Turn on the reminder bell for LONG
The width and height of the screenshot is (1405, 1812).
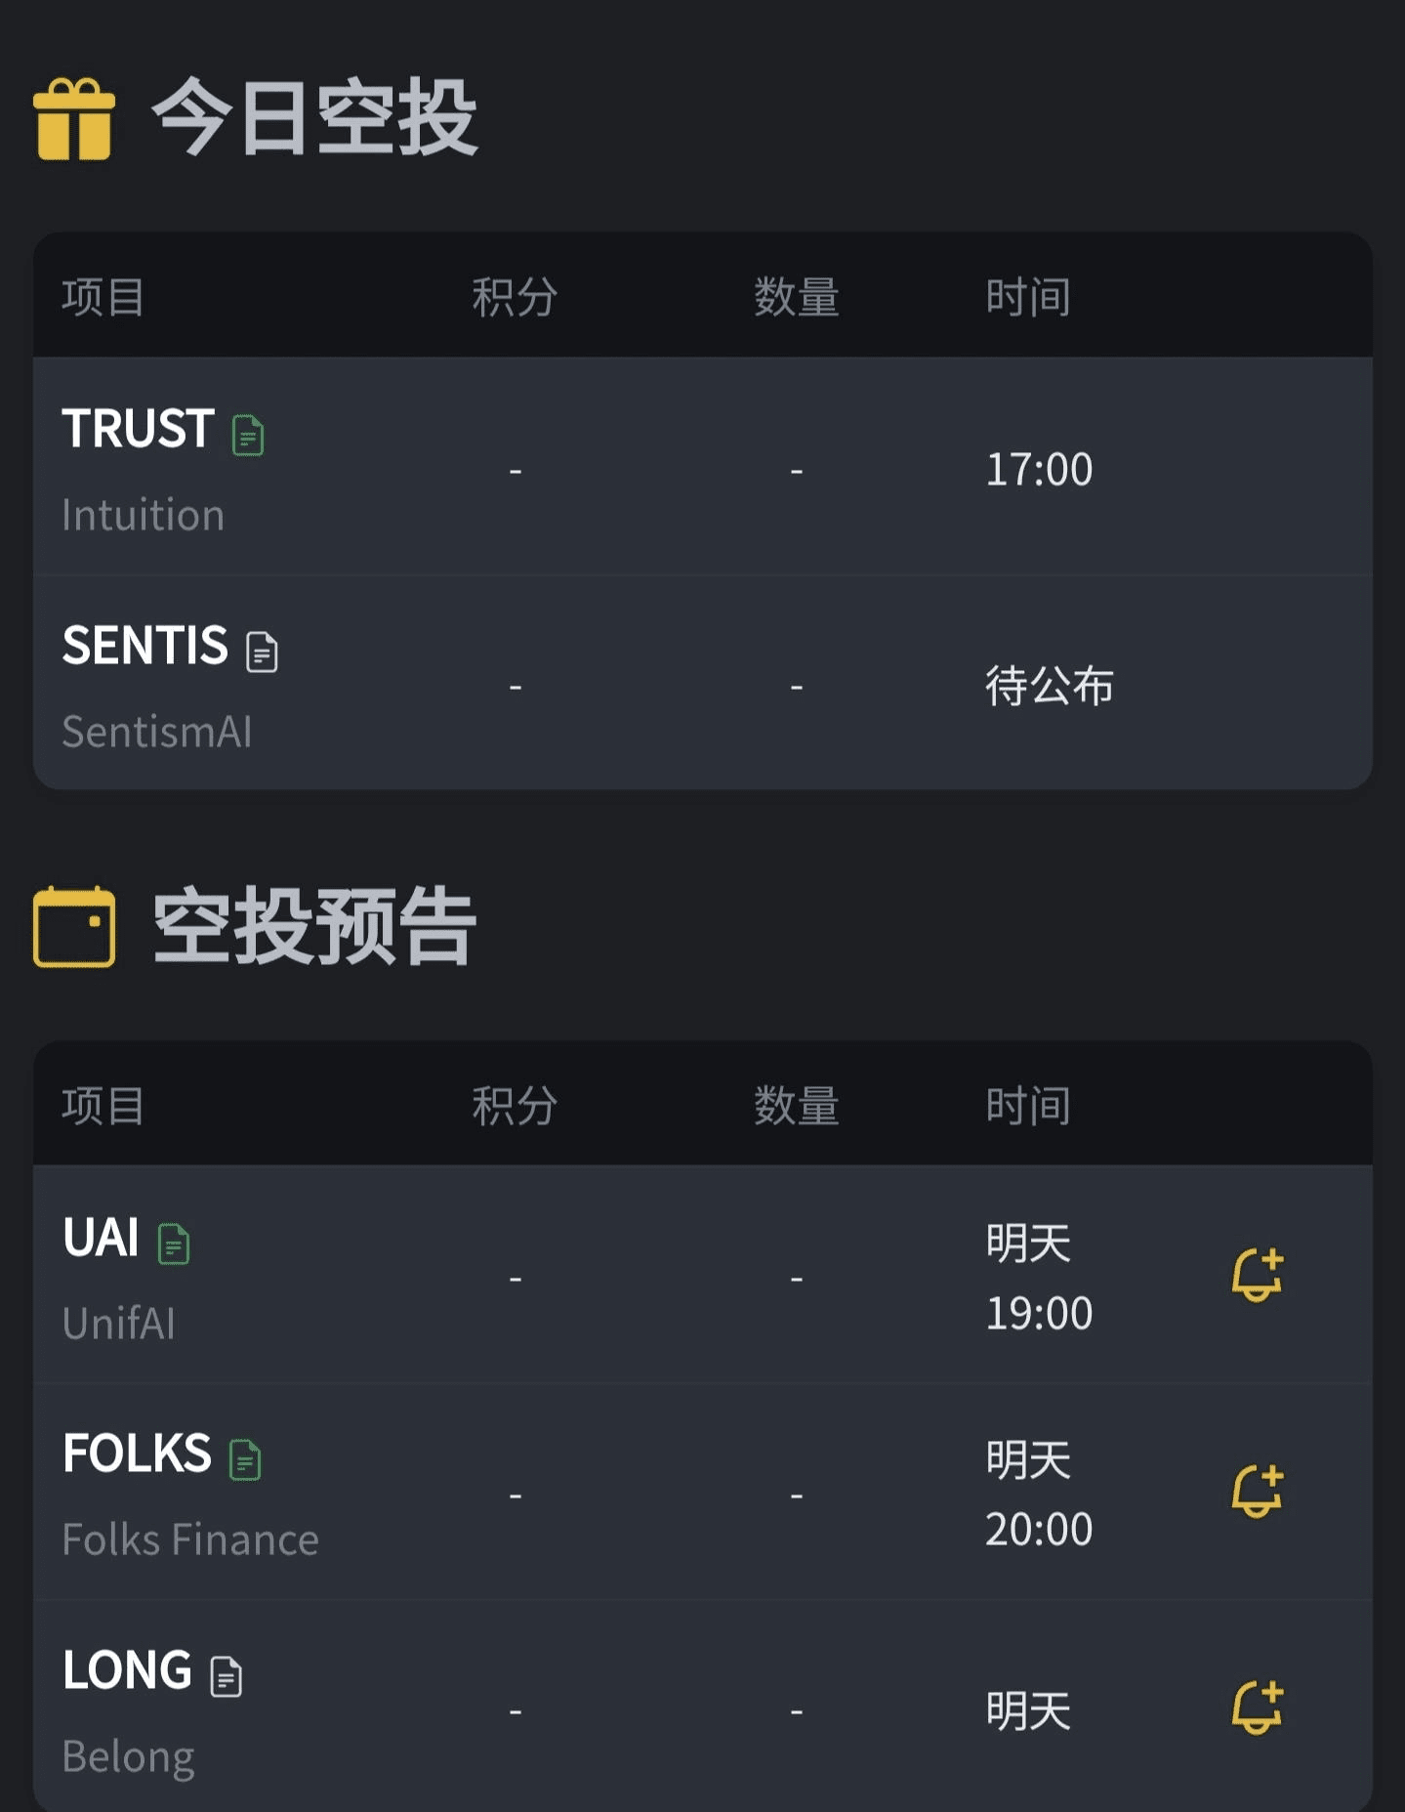coord(1257,1708)
